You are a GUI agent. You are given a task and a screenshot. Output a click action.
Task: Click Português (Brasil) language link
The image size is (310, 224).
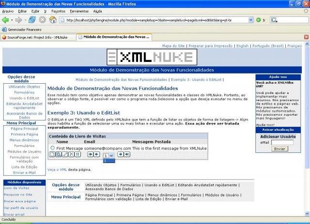pos(268,46)
